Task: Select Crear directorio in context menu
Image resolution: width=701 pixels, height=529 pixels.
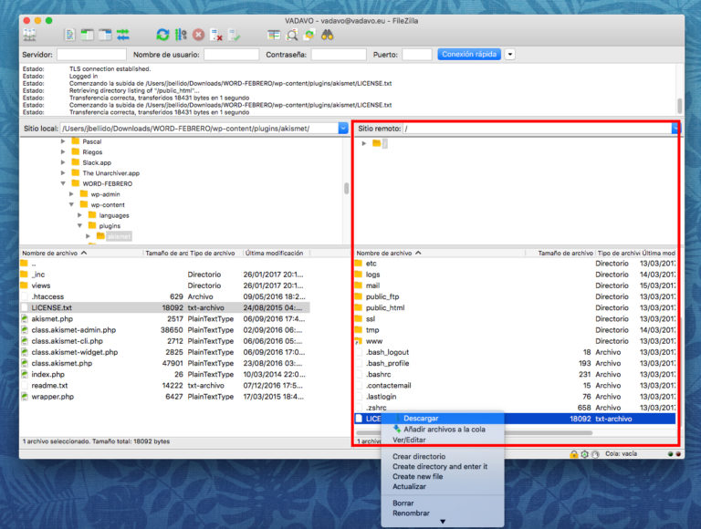Action: click(419, 457)
